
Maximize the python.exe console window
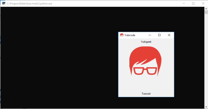point(193,4)
